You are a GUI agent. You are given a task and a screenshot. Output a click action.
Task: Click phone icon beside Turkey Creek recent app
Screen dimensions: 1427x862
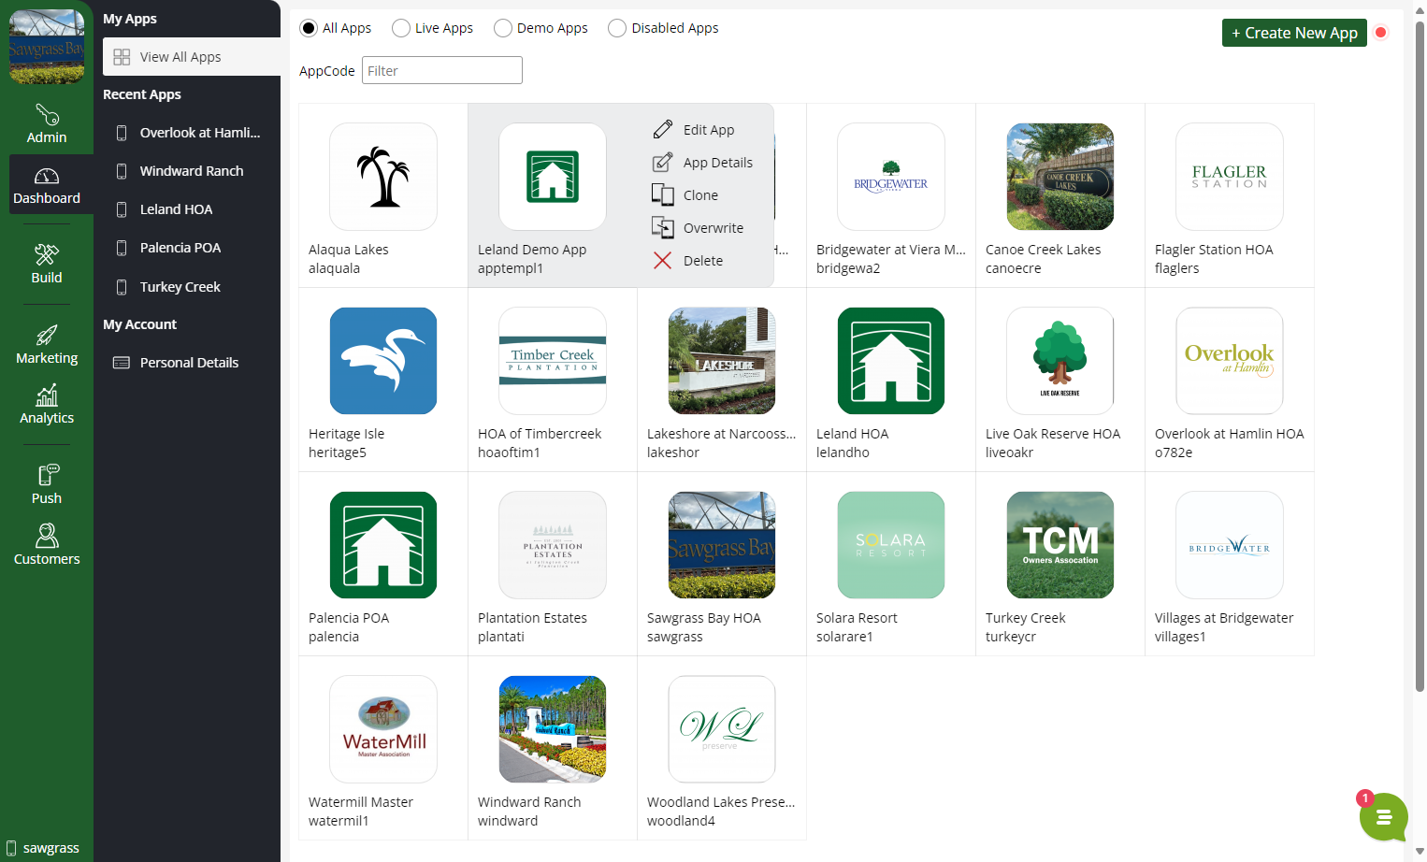[122, 287]
